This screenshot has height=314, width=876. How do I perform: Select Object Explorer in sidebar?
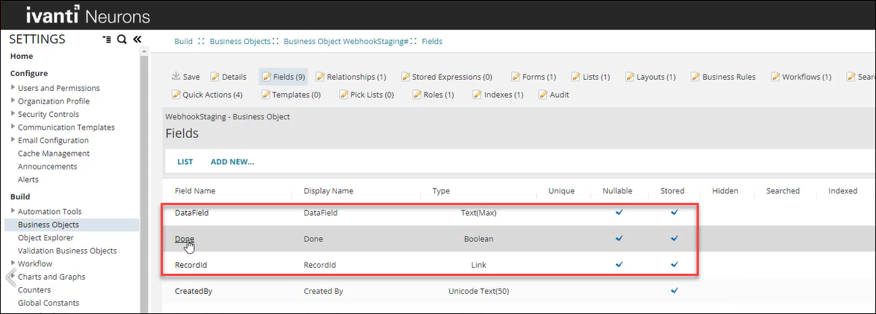(46, 237)
